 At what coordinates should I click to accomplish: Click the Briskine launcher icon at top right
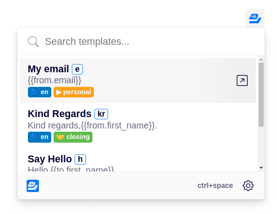tap(255, 18)
